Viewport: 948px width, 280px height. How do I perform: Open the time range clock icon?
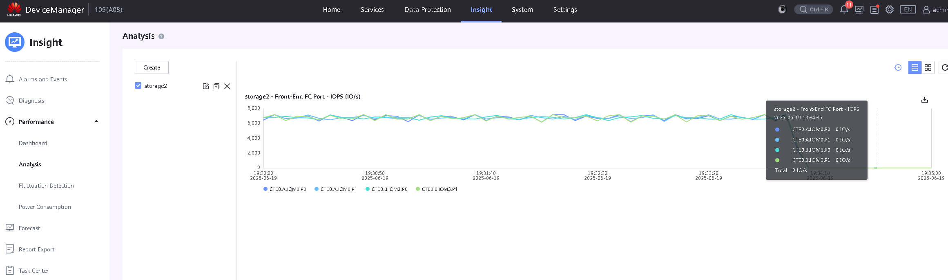click(x=898, y=67)
